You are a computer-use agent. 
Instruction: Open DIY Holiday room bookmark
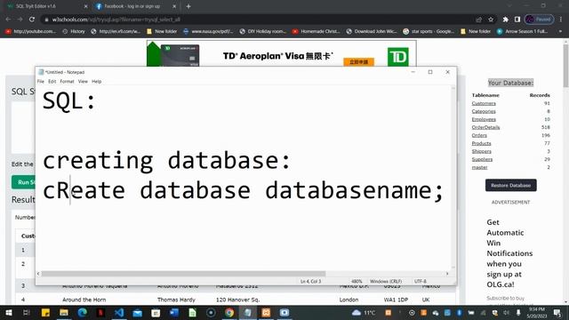click(263, 31)
